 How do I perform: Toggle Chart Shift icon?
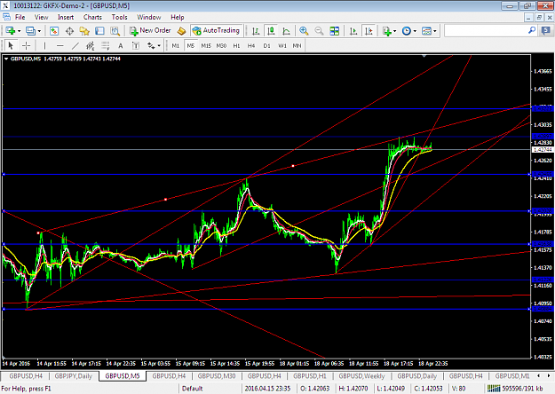(x=369, y=31)
